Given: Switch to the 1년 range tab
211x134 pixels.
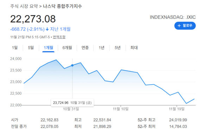Looking at the screenshot, I should (101, 48).
